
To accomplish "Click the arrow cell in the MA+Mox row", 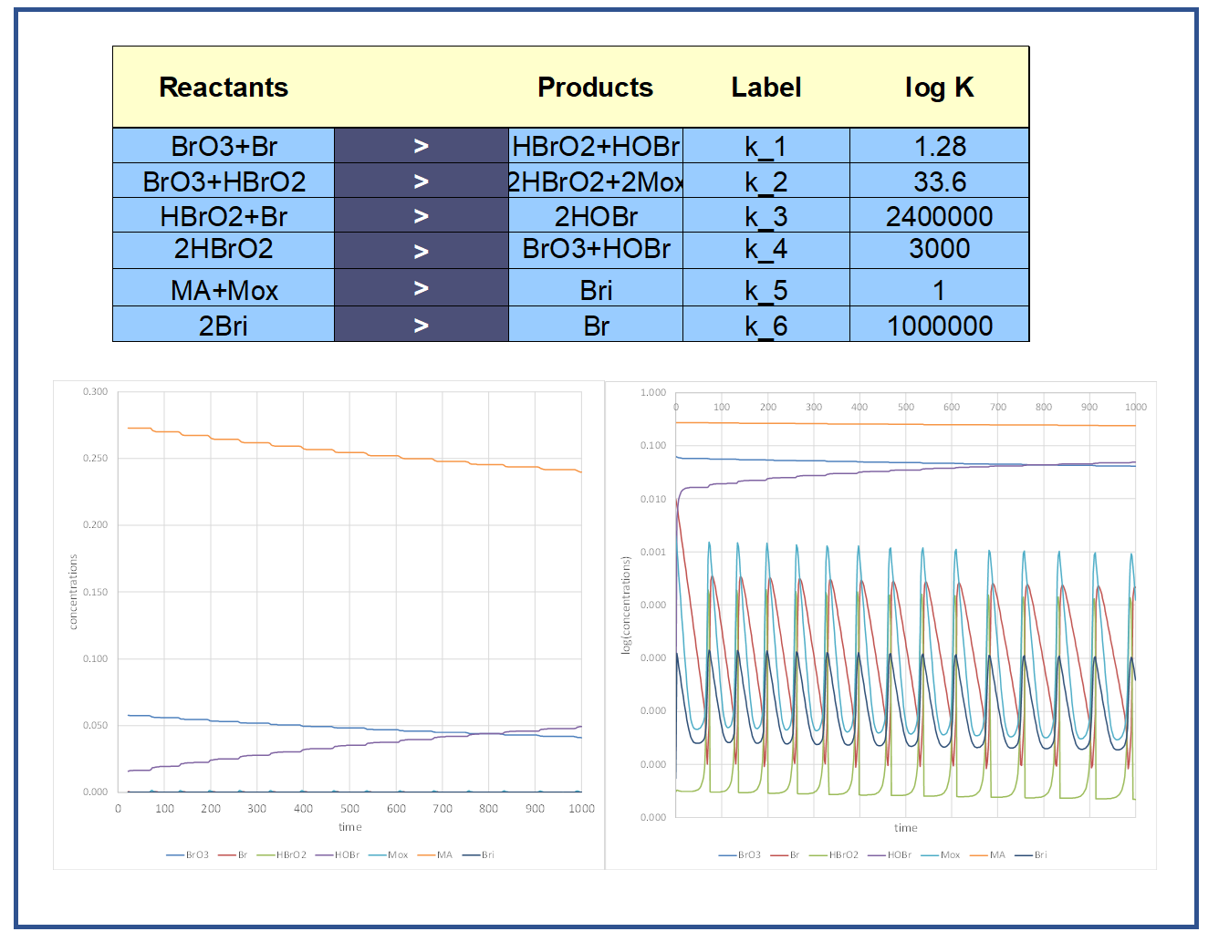I will [x=421, y=289].
